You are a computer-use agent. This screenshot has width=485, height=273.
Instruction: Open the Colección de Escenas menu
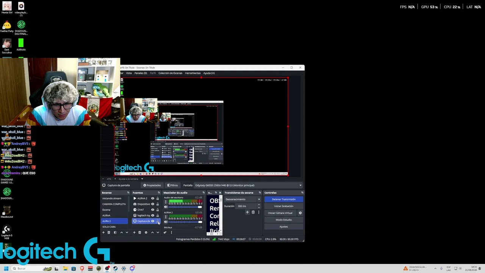coord(170,73)
